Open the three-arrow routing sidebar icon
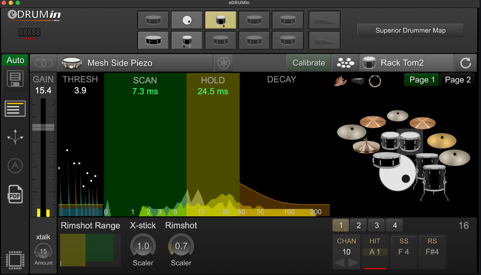The image size is (481, 275). point(15,138)
